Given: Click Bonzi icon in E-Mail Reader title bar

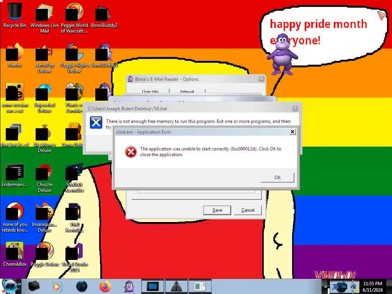Looking at the screenshot, I should pyautogui.click(x=131, y=79).
